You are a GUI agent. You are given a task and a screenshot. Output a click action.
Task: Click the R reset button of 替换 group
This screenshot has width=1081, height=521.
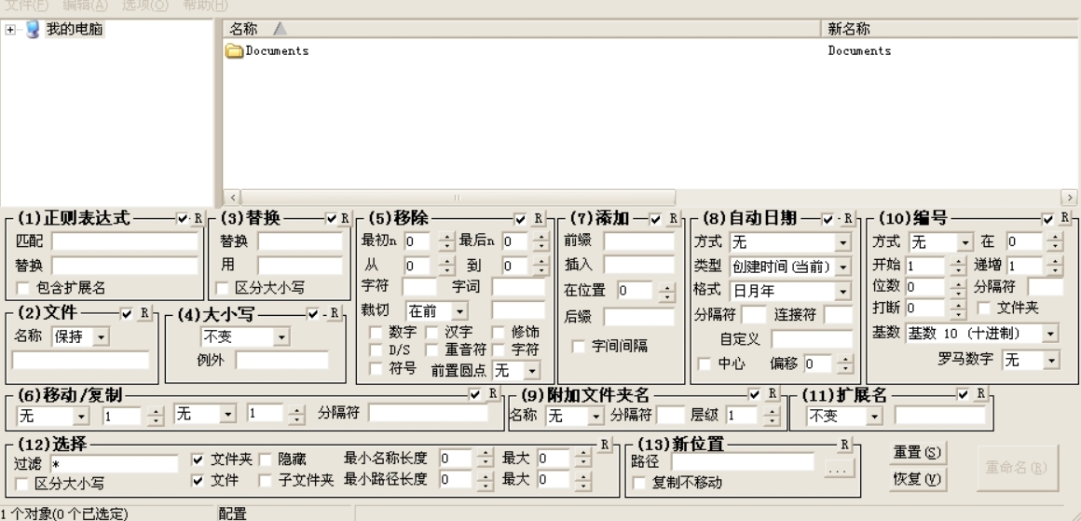[x=345, y=218]
